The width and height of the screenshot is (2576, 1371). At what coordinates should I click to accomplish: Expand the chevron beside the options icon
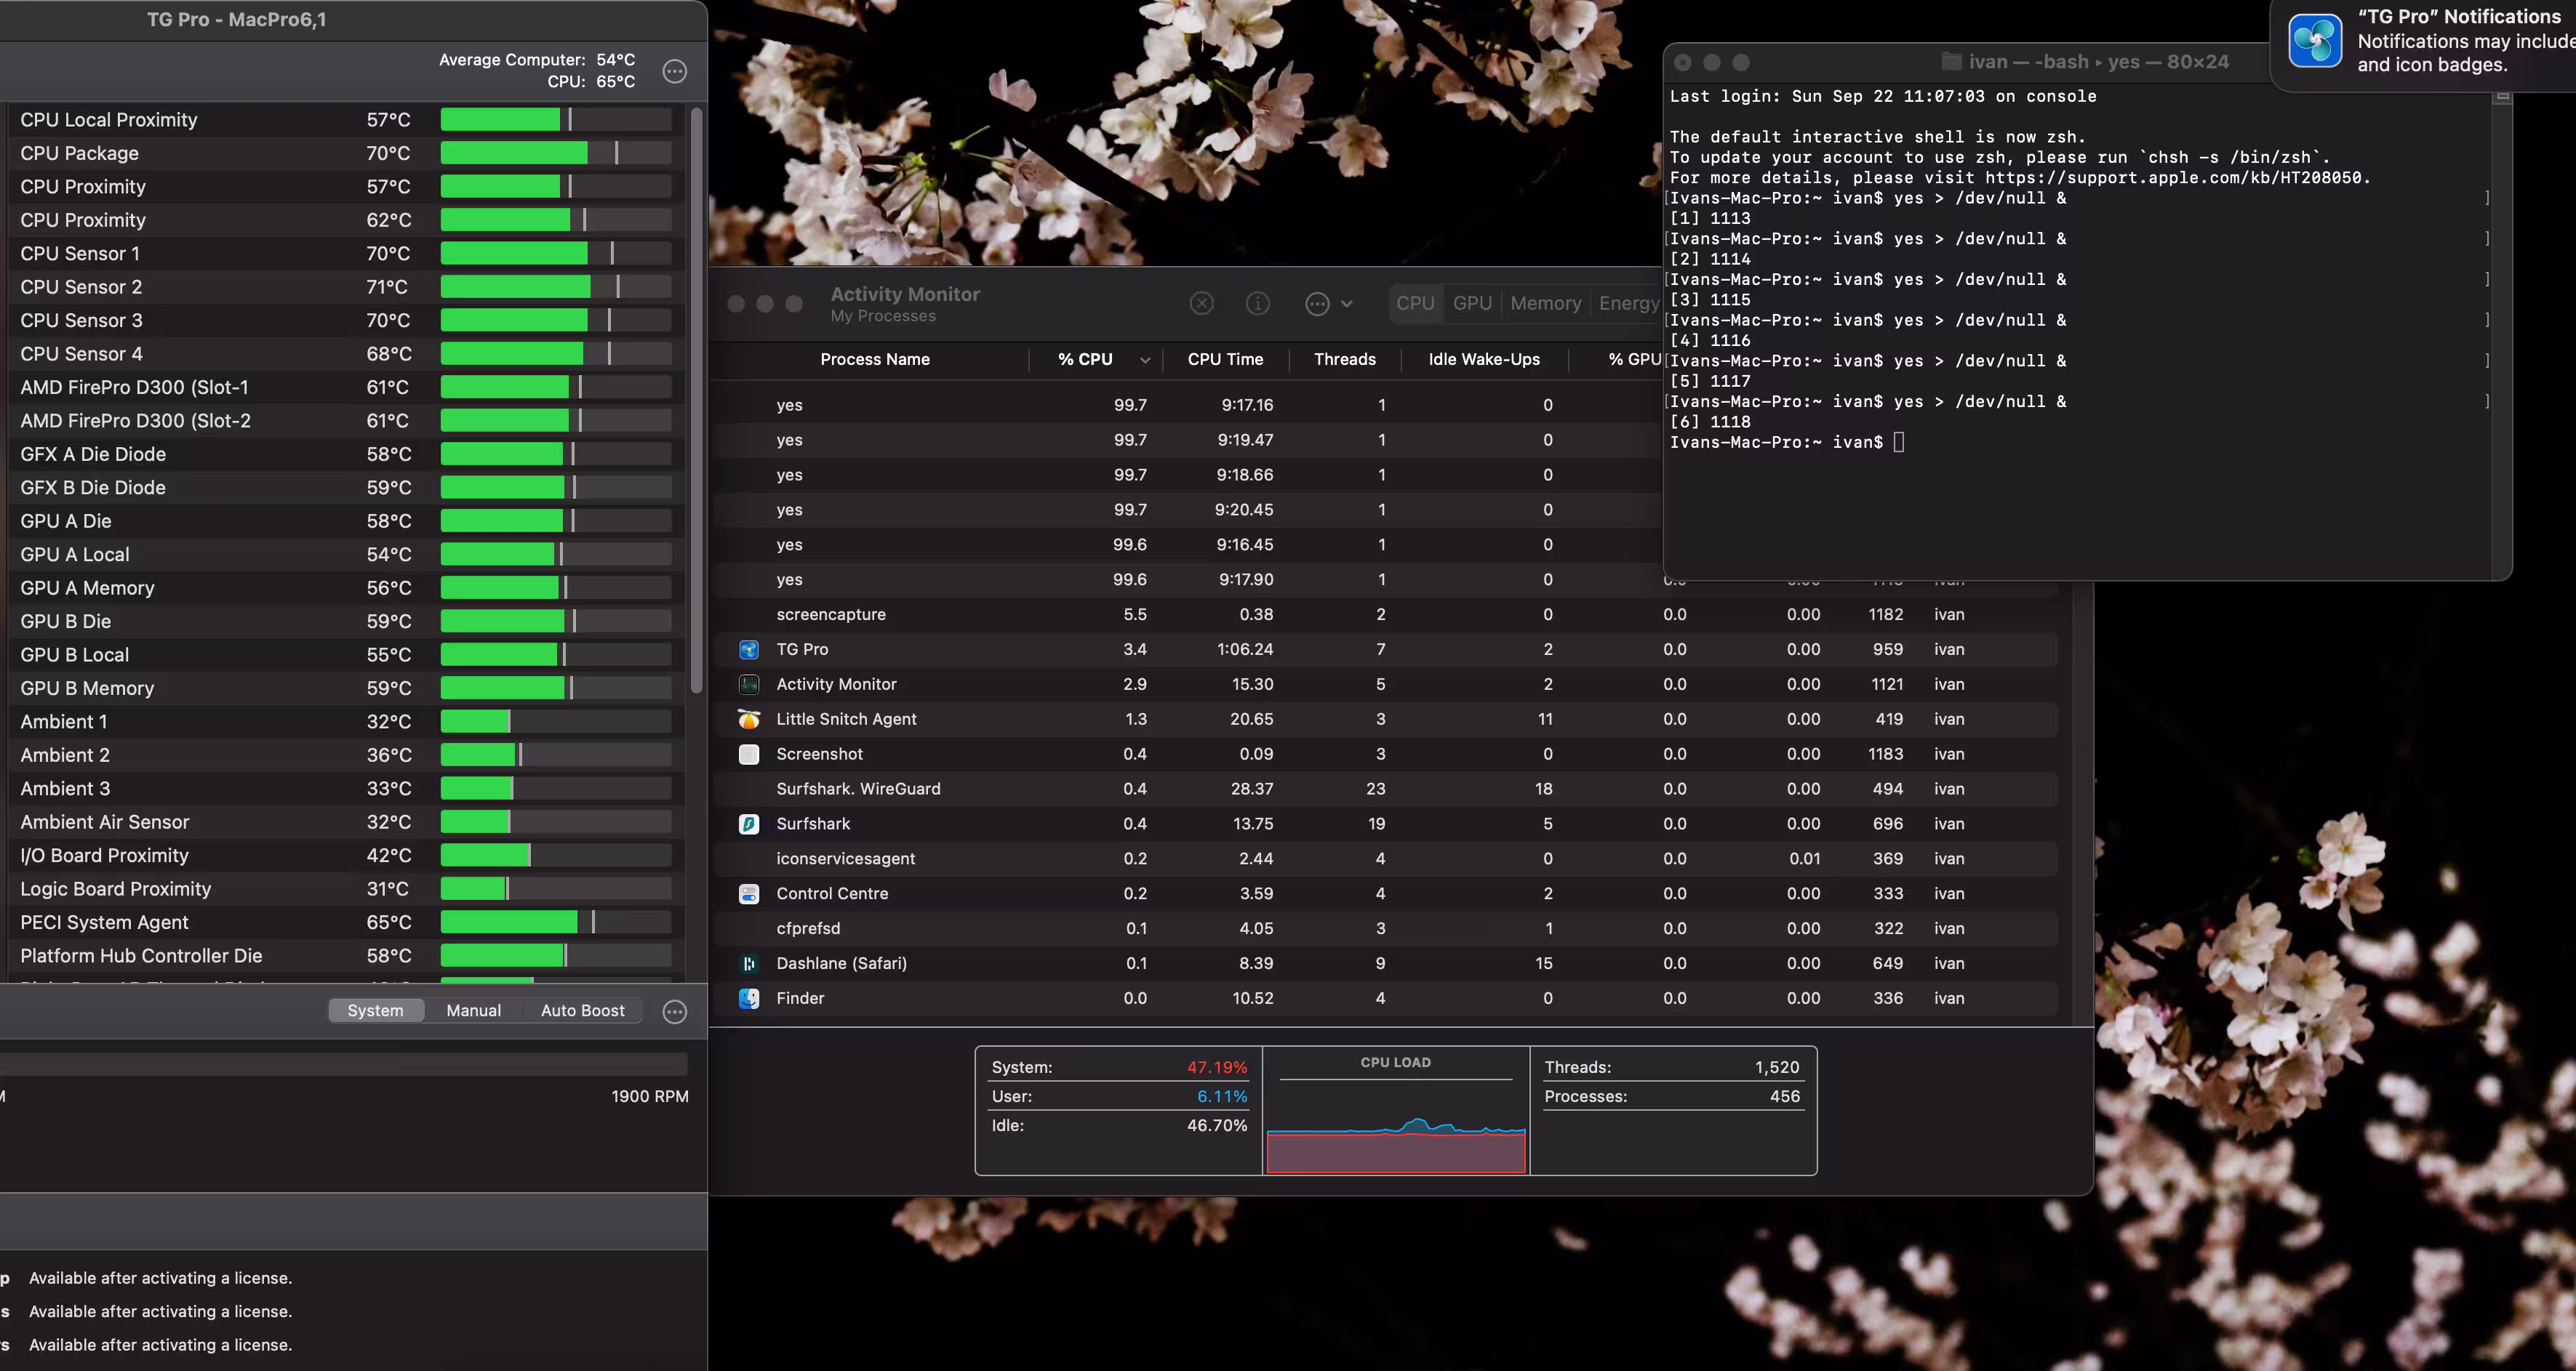click(1347, 304)
